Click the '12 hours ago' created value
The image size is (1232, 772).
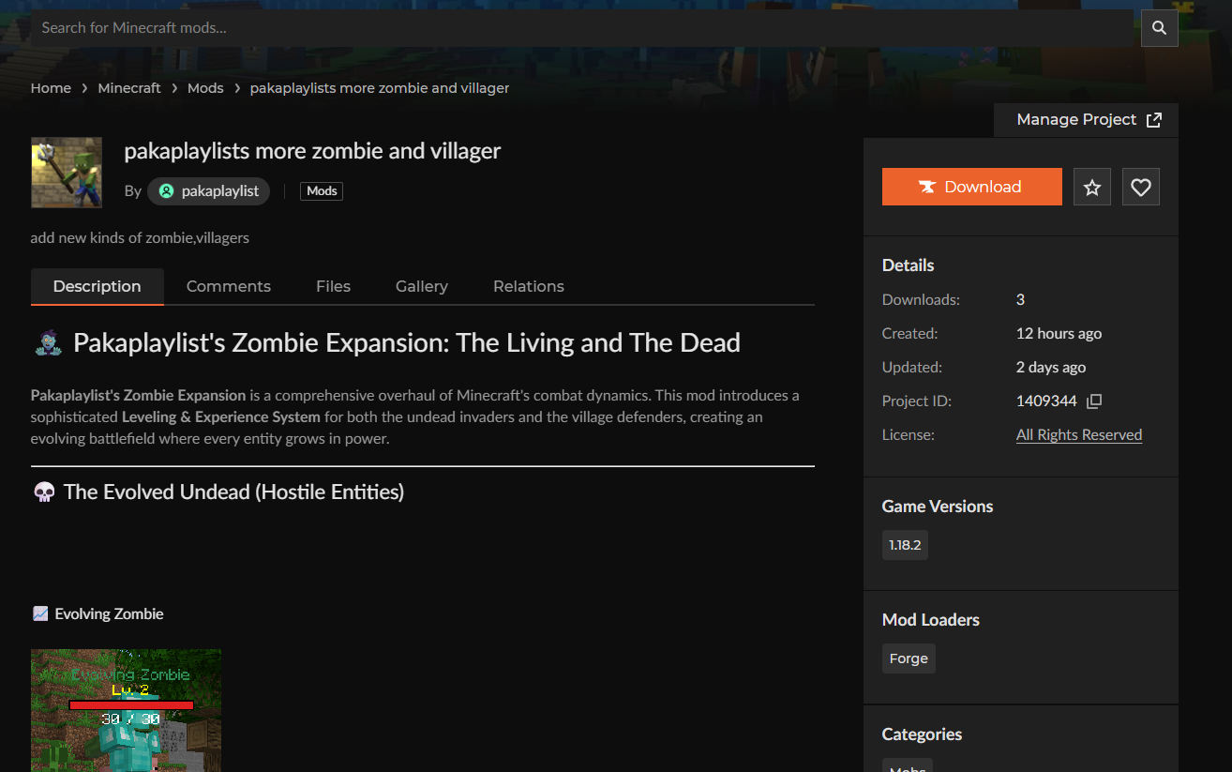pos(1059,334)
